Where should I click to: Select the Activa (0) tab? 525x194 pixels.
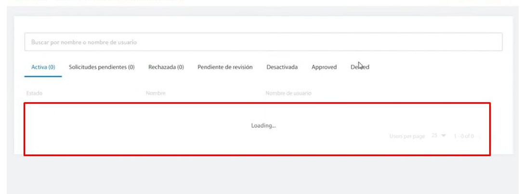click(43, 67)
